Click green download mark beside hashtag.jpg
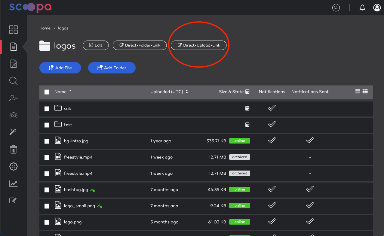This screenshot has width=384, height=236. point(93,190)
